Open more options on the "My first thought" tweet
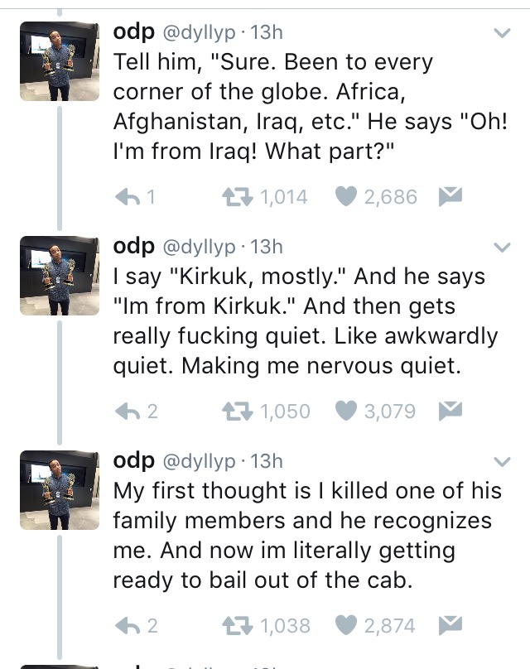This screenshot has height=669, width=530. (502, 462)
